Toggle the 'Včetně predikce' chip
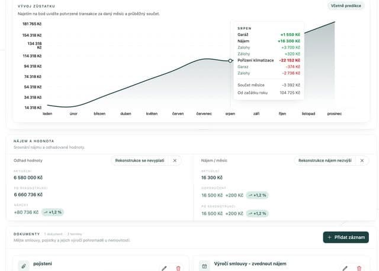 [346, 6]
